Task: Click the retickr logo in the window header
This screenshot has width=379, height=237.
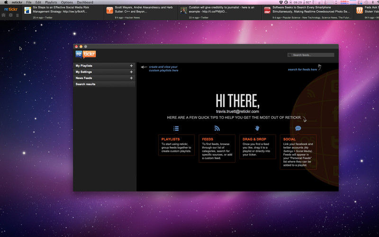Action: (x=86, y=55)
